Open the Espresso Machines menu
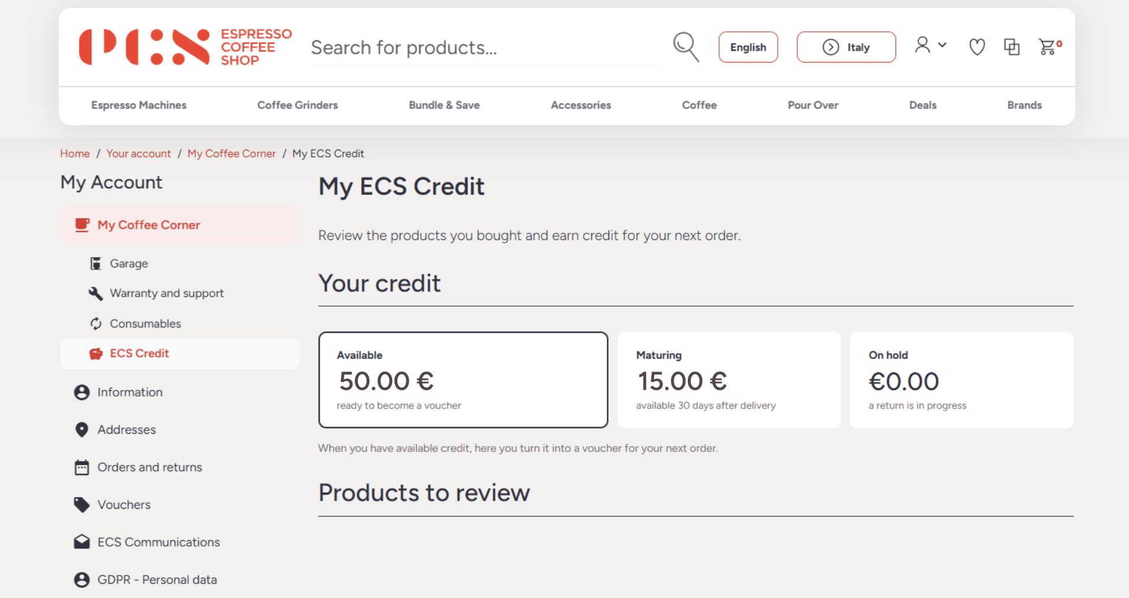The width and height of the screenshot is (1129, 598). click(x=139, y=105)
